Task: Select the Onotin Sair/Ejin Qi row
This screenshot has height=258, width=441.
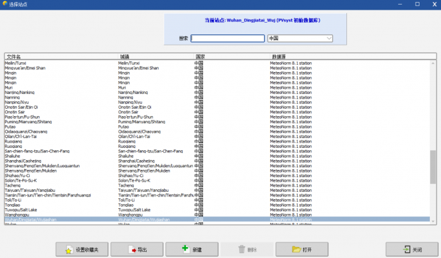Action: click(x=217, y=107)
